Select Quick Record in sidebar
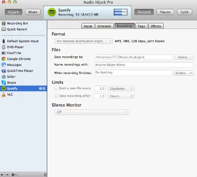 click(x=23, y=29)
